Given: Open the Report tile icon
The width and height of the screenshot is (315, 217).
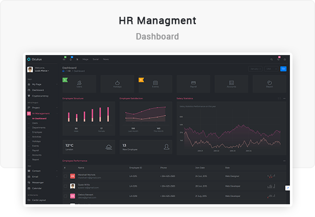Looking at the screenshot, I should tap(269, 83).
